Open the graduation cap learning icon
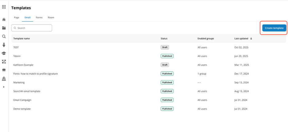 tap(4, 53)
